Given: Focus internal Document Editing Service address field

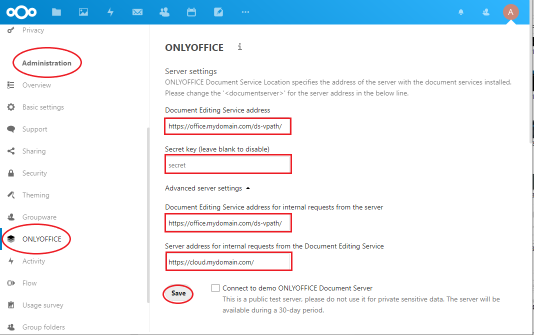Looking at the screenshot, I should (228, 223).
